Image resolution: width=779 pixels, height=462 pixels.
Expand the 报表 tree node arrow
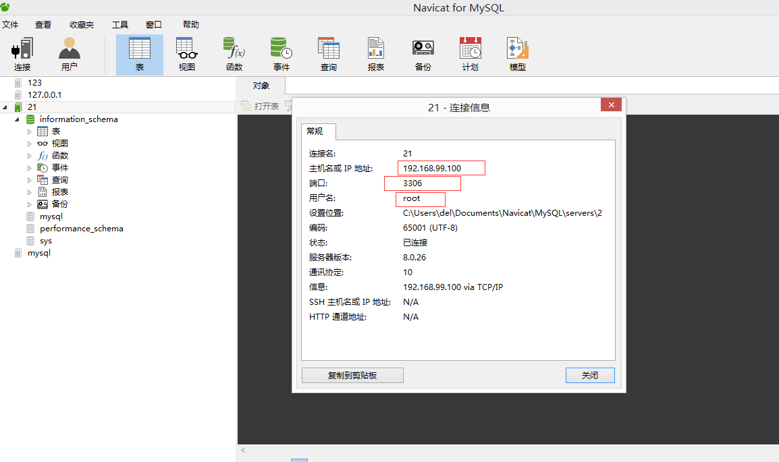29,192
